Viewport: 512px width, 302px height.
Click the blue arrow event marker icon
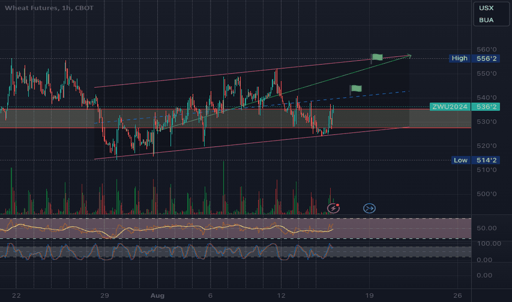369,208
